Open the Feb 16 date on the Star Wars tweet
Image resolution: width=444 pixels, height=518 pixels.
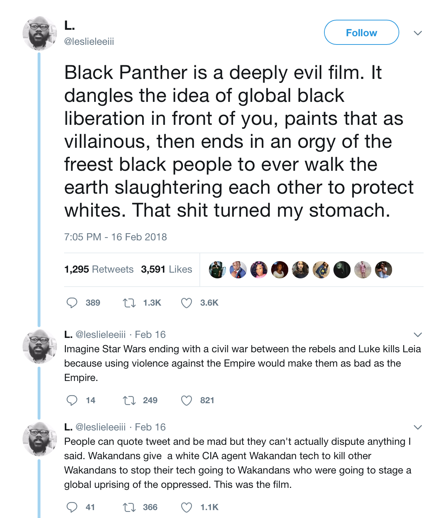150,335
